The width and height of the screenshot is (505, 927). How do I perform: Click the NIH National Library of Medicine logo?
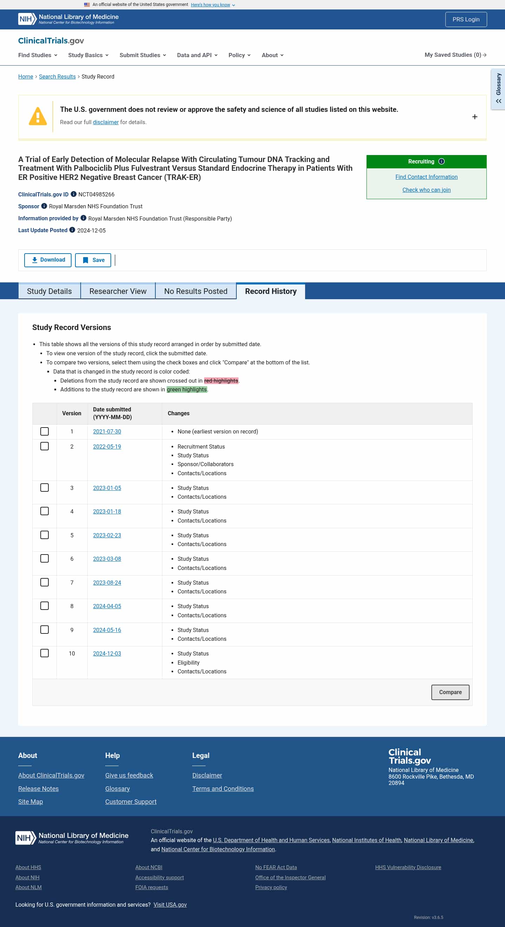68,19
